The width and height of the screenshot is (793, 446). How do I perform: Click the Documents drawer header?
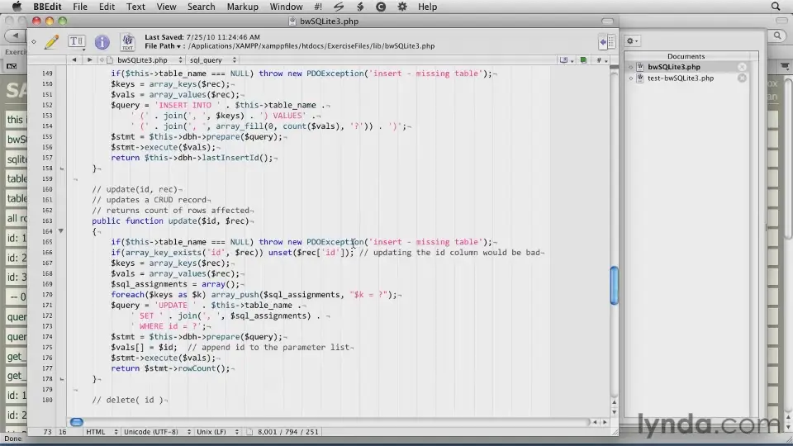686,56
